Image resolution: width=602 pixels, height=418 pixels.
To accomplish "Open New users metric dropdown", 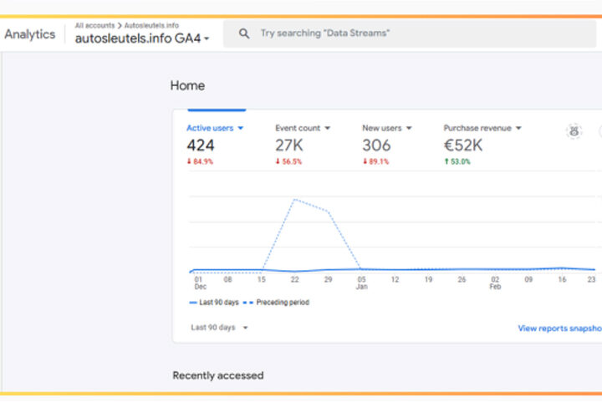I will tap(387, 128).
